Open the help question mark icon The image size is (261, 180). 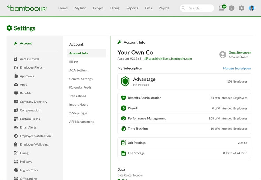pyautogui.click(x=231, y=8)
